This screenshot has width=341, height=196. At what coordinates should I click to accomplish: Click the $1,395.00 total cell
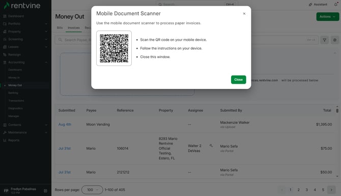(324, 124)
